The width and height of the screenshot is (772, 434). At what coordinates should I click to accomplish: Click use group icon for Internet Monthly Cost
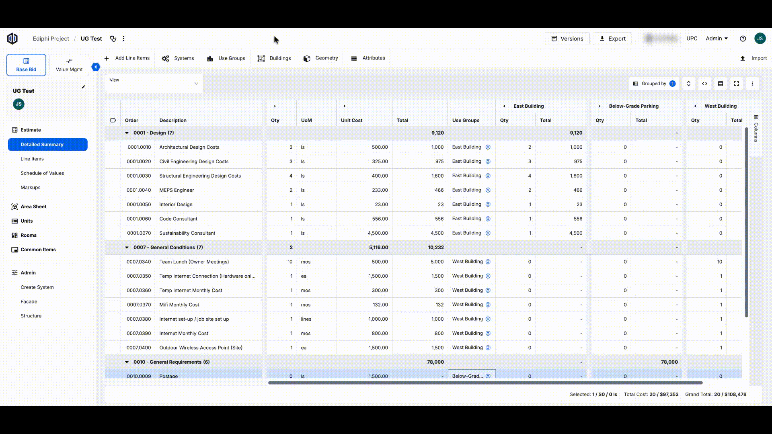pos(488,333)
